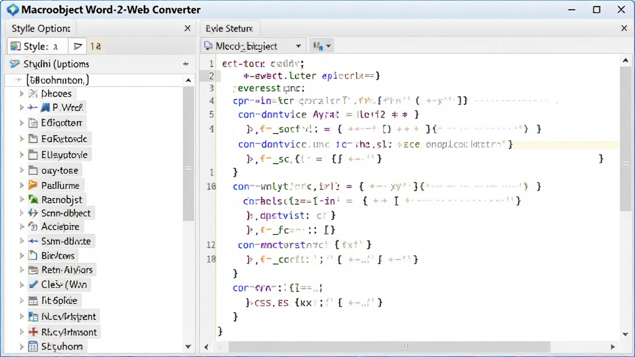Click the Dkoees tree item icon
Screen dimensions: 635x357
tap(33, 94)
